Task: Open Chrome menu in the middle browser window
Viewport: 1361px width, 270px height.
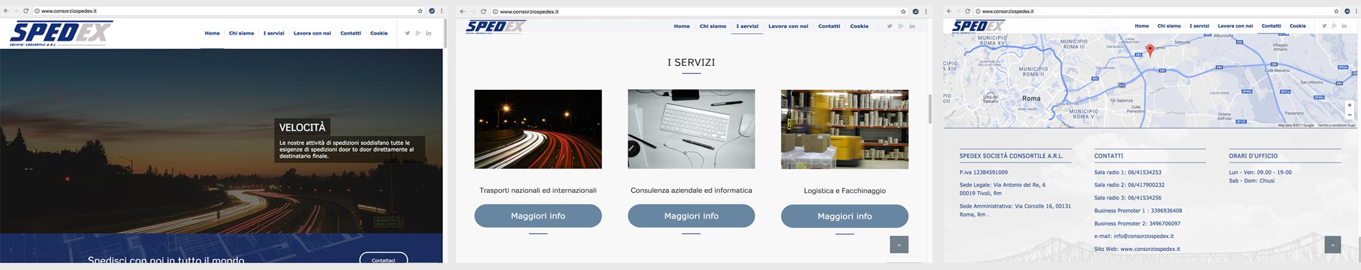Action: point(926,11)
